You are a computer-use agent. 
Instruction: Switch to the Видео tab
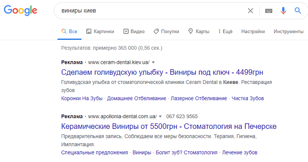point(134,32)
